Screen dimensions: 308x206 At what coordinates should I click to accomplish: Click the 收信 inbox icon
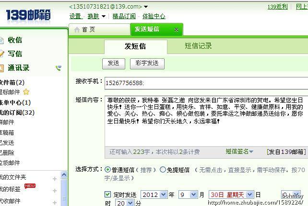(1, 40)
